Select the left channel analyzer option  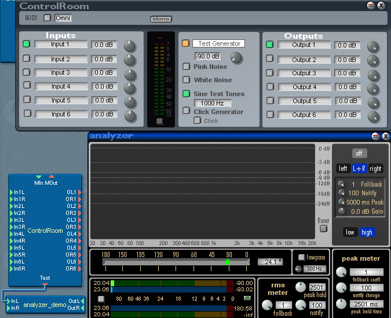[x=342, y=169]
